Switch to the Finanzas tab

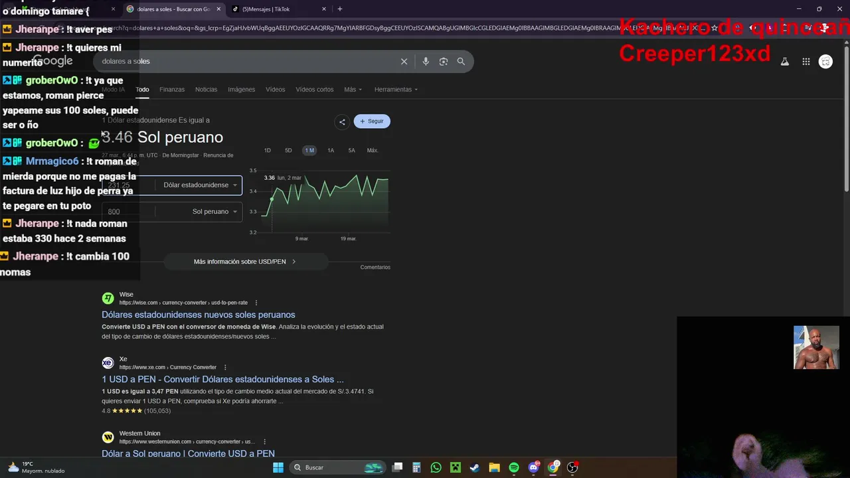(x=172, y=90)
